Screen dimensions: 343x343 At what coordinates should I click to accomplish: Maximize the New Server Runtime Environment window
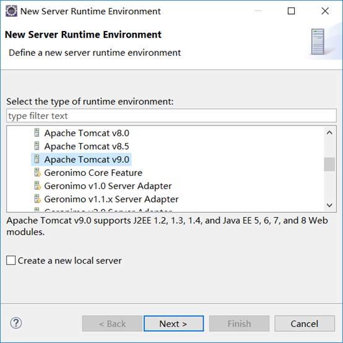click(x=291, y=11)
